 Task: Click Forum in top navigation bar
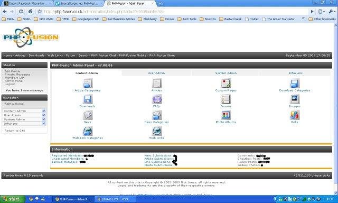tap(70, 56)
